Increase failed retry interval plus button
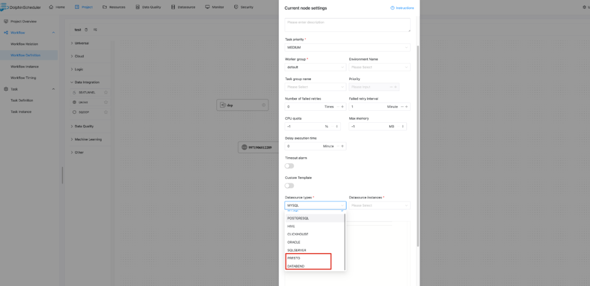The width and height of the screenshot is (590, 286). 406,107
